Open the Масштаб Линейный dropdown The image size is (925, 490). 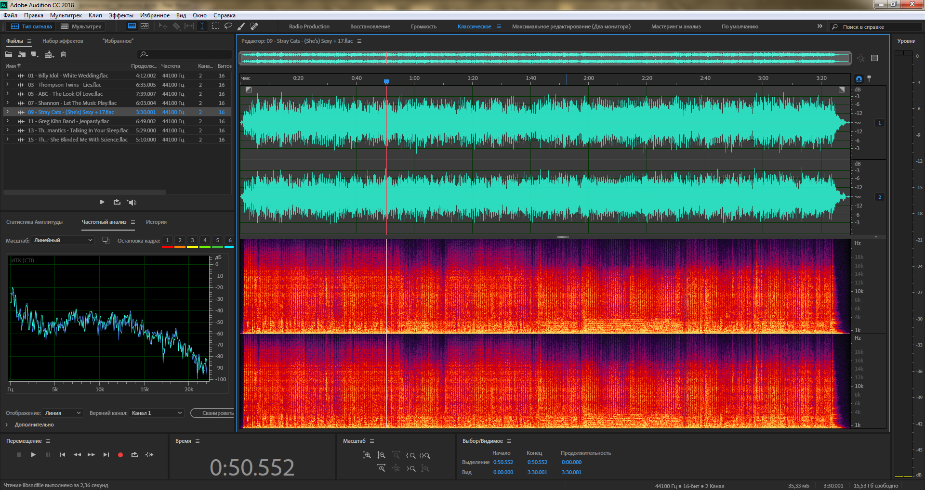click(x=63, y=240)
